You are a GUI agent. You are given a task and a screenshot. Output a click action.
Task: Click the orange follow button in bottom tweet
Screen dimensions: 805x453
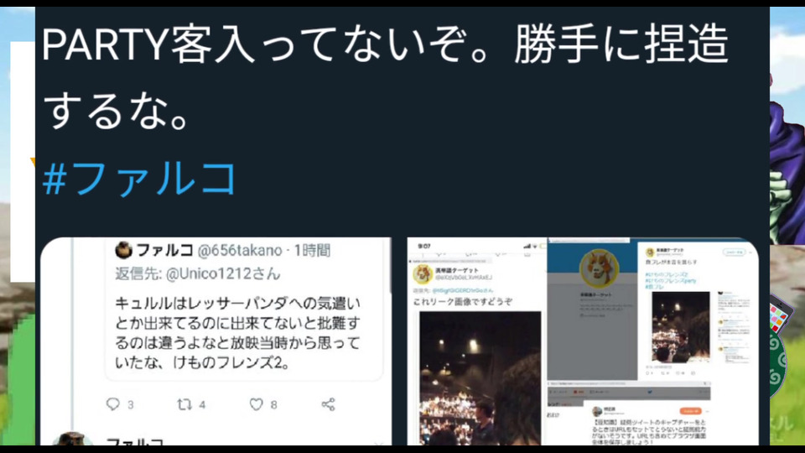690,411
